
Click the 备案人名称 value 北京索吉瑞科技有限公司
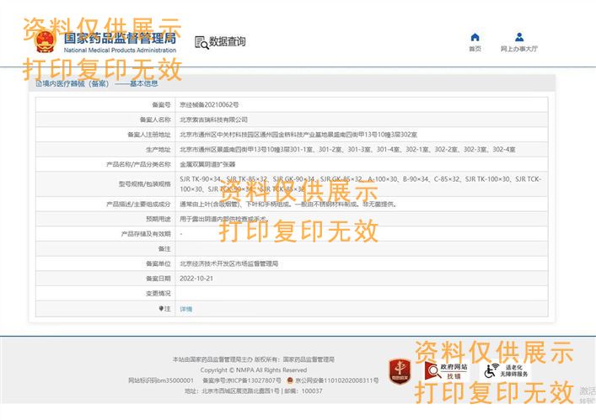coord(213,120)
